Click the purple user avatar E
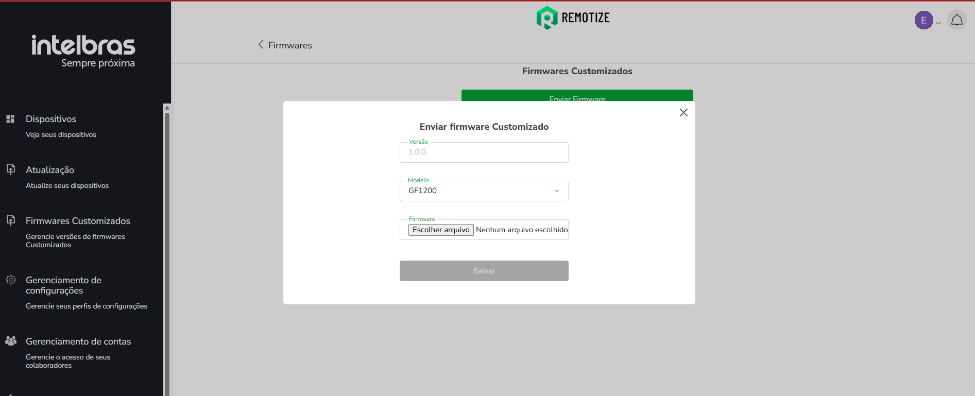The width and height of the screenshot is (975, 396). click(x=923, y=20)
